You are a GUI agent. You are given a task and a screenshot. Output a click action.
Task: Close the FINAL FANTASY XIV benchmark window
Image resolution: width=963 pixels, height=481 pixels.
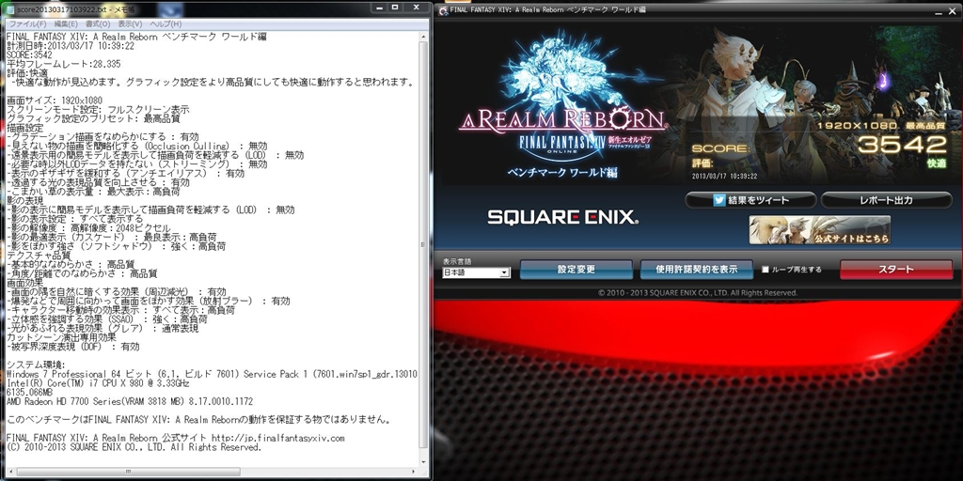click(953, 10)
